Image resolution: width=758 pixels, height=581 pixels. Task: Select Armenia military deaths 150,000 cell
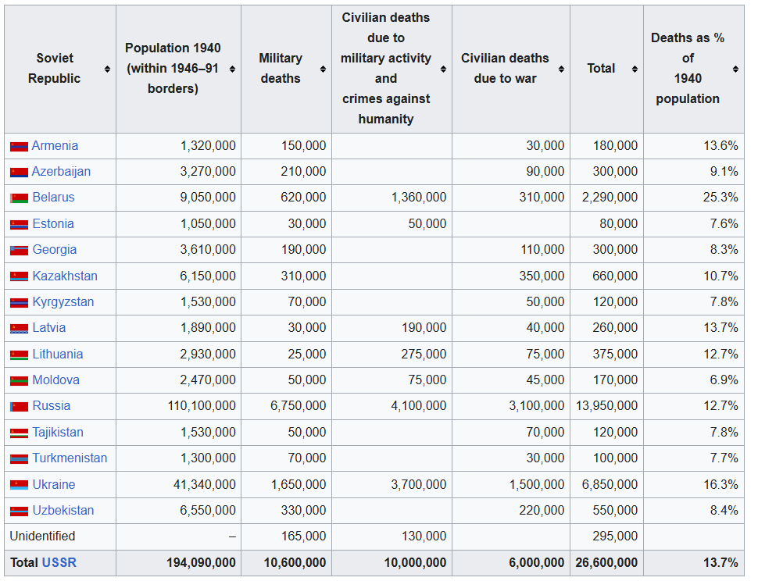[286, 146]
